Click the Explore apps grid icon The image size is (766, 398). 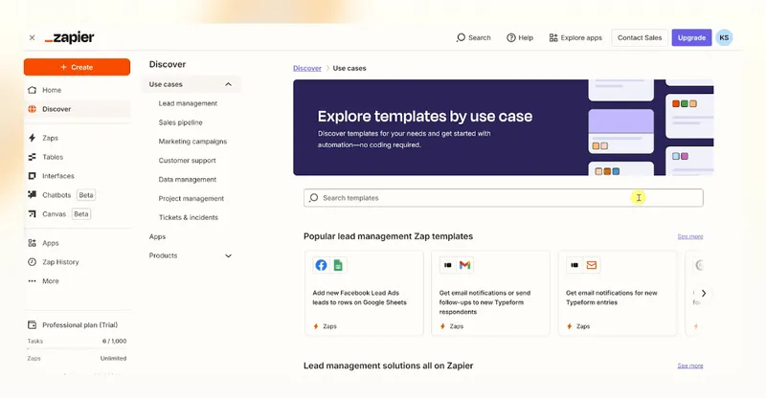pos(553,37)
